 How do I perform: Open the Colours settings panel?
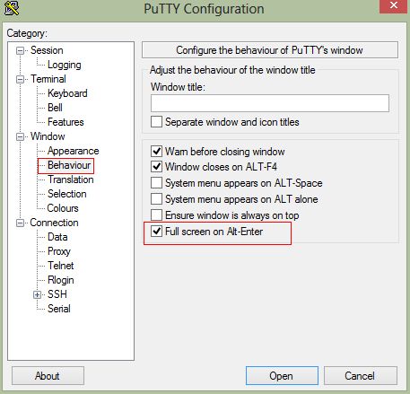[63, 208]
